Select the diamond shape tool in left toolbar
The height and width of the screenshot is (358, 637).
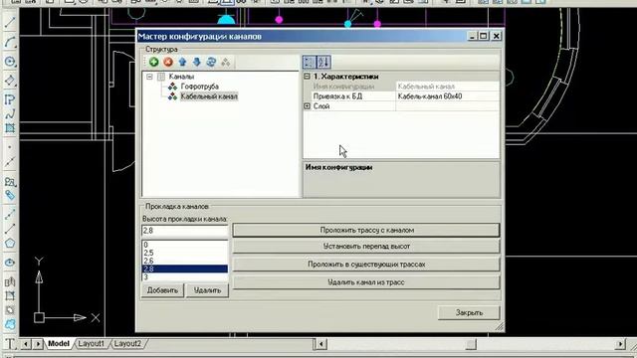click(x=10, y=81)
